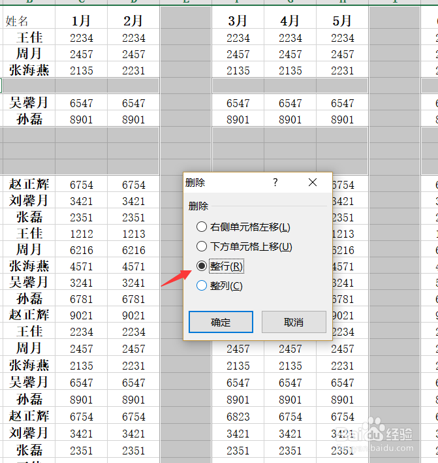Select the 4月 header cell

pyautogui.click(x=290, y=18)
